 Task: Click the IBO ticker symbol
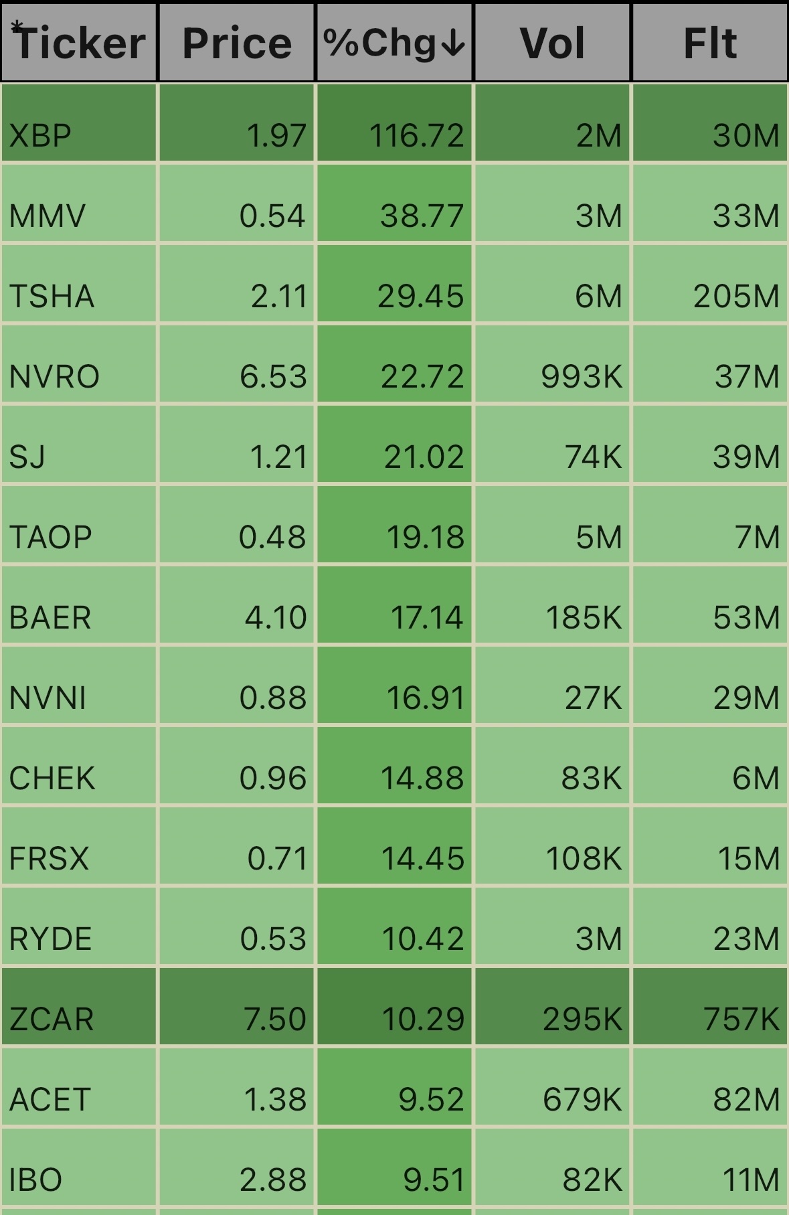point(35,1180)
